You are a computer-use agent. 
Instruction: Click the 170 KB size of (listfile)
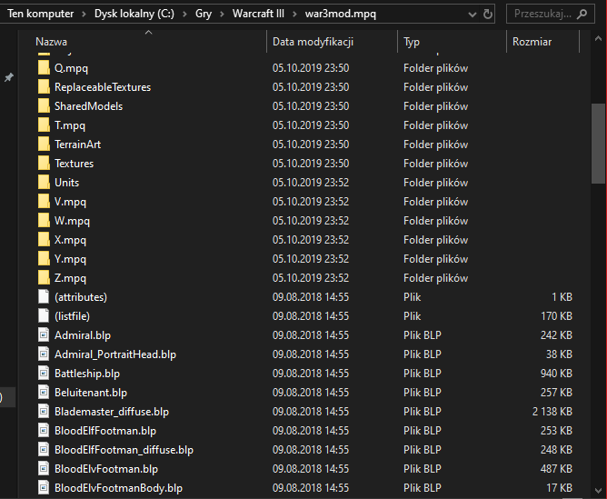tap(556, 316)
